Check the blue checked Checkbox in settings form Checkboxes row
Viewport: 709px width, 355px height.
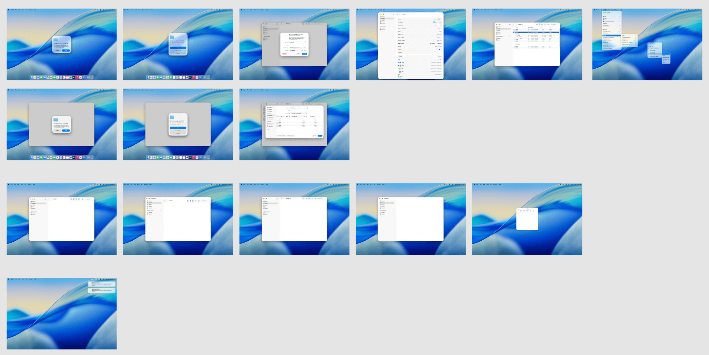434,22
